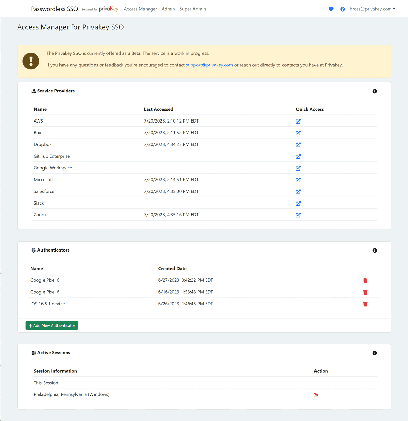408x421 pixels.
Task: Click the Last Accessed column header
Action: click(x=158, y=109)
